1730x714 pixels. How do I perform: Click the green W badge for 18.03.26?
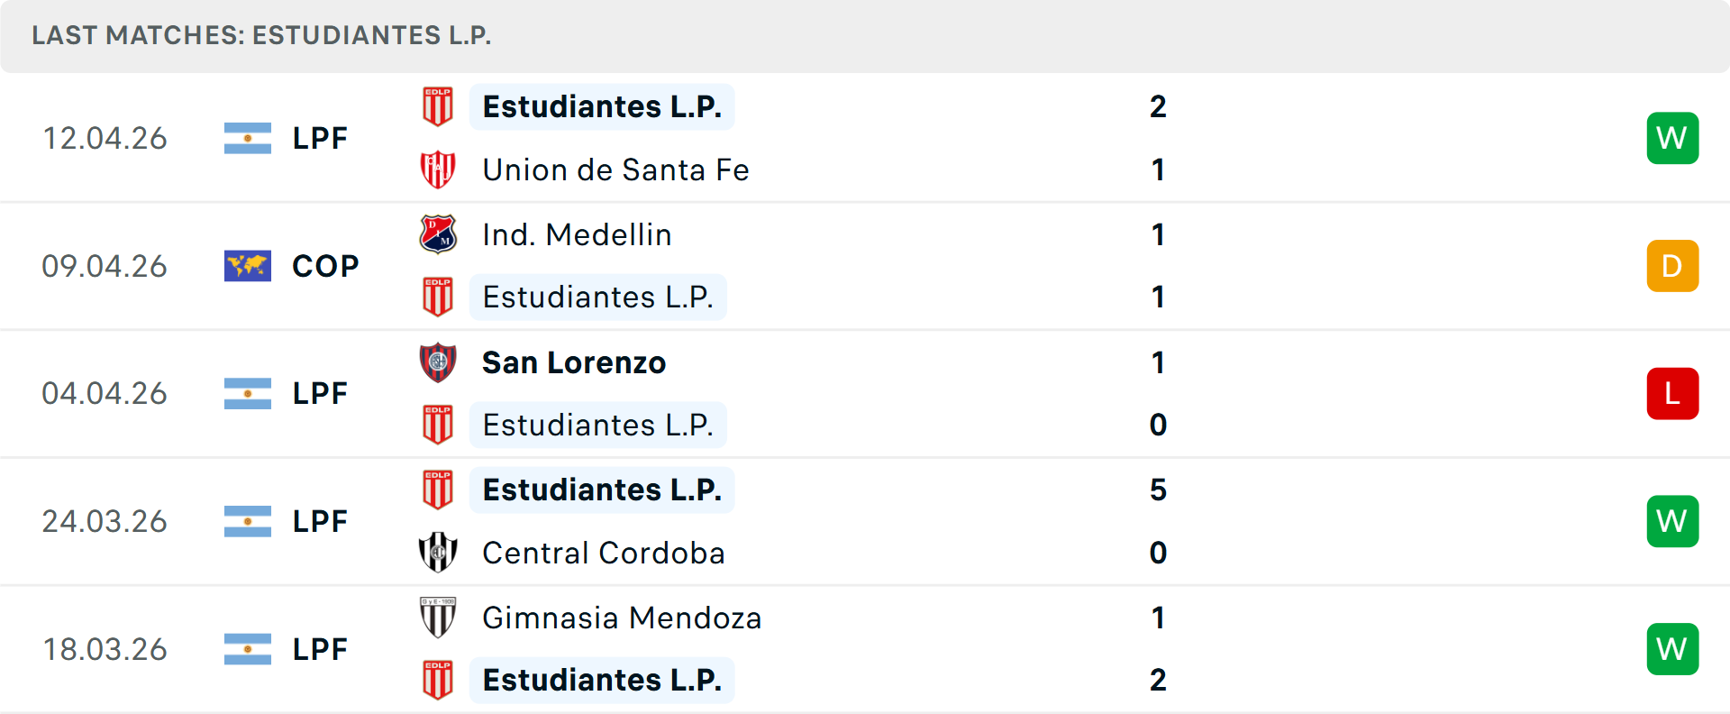[1672, 649]
